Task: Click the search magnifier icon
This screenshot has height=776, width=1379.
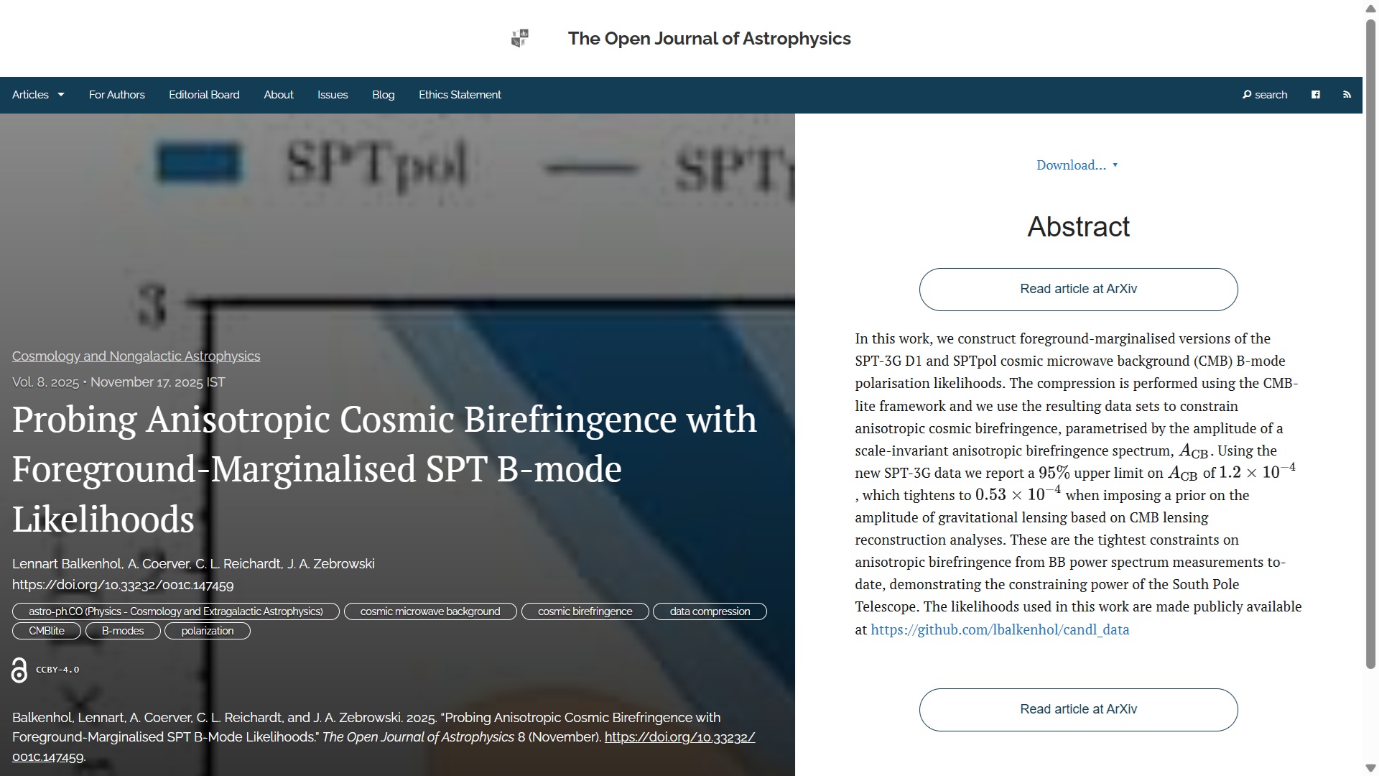Action: coord(1247,95)
